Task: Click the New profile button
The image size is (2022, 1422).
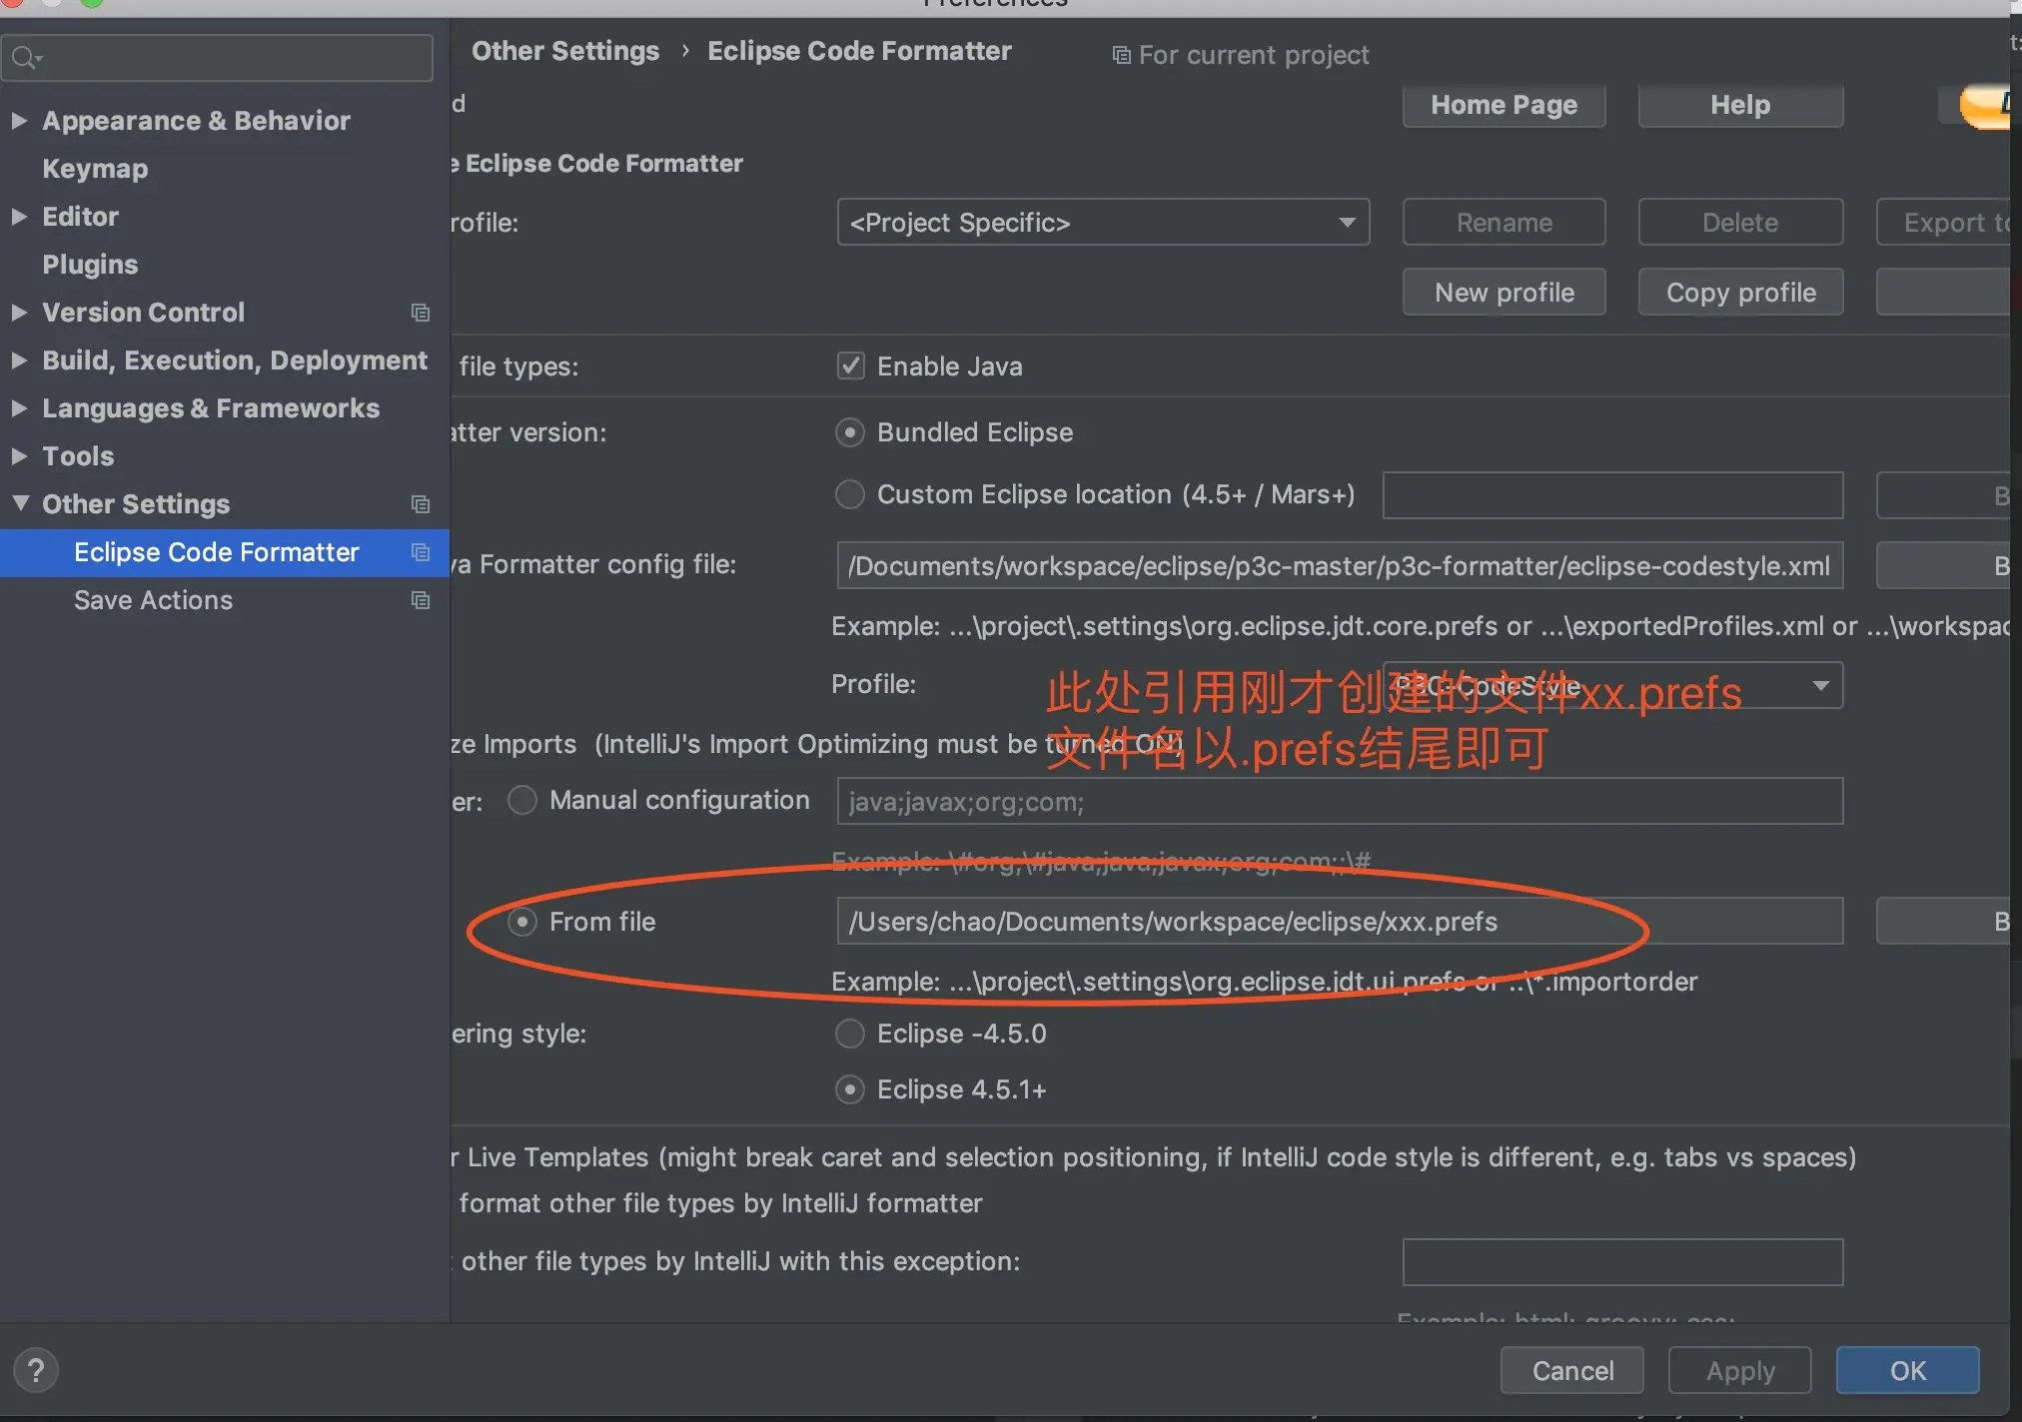Action: click(x=1504, y=293)
